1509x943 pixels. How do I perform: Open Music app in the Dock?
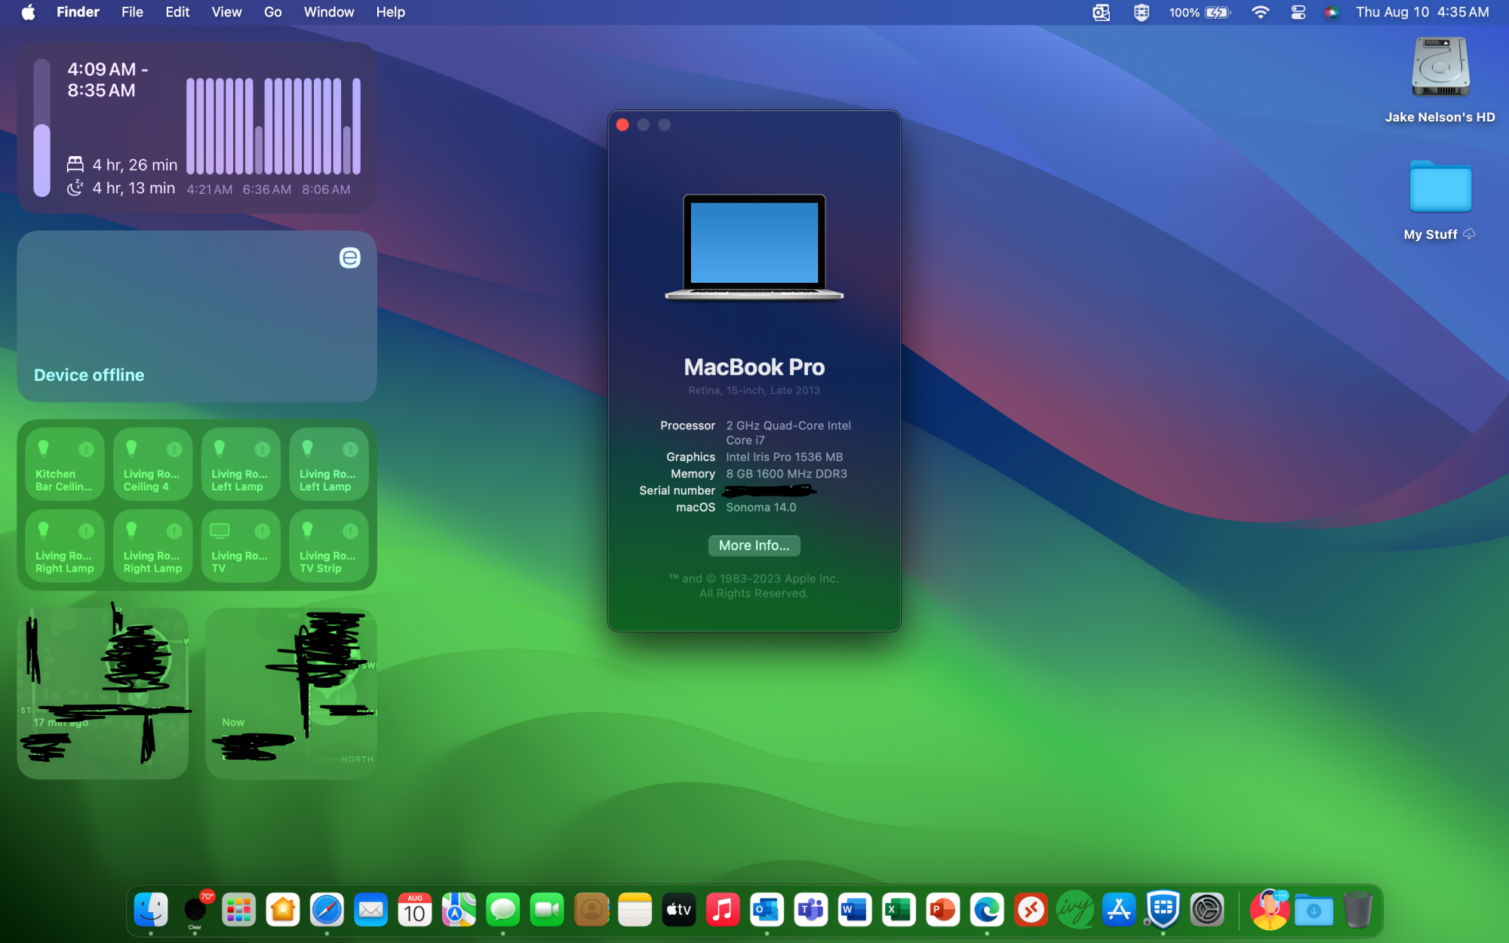pos(723,910)
